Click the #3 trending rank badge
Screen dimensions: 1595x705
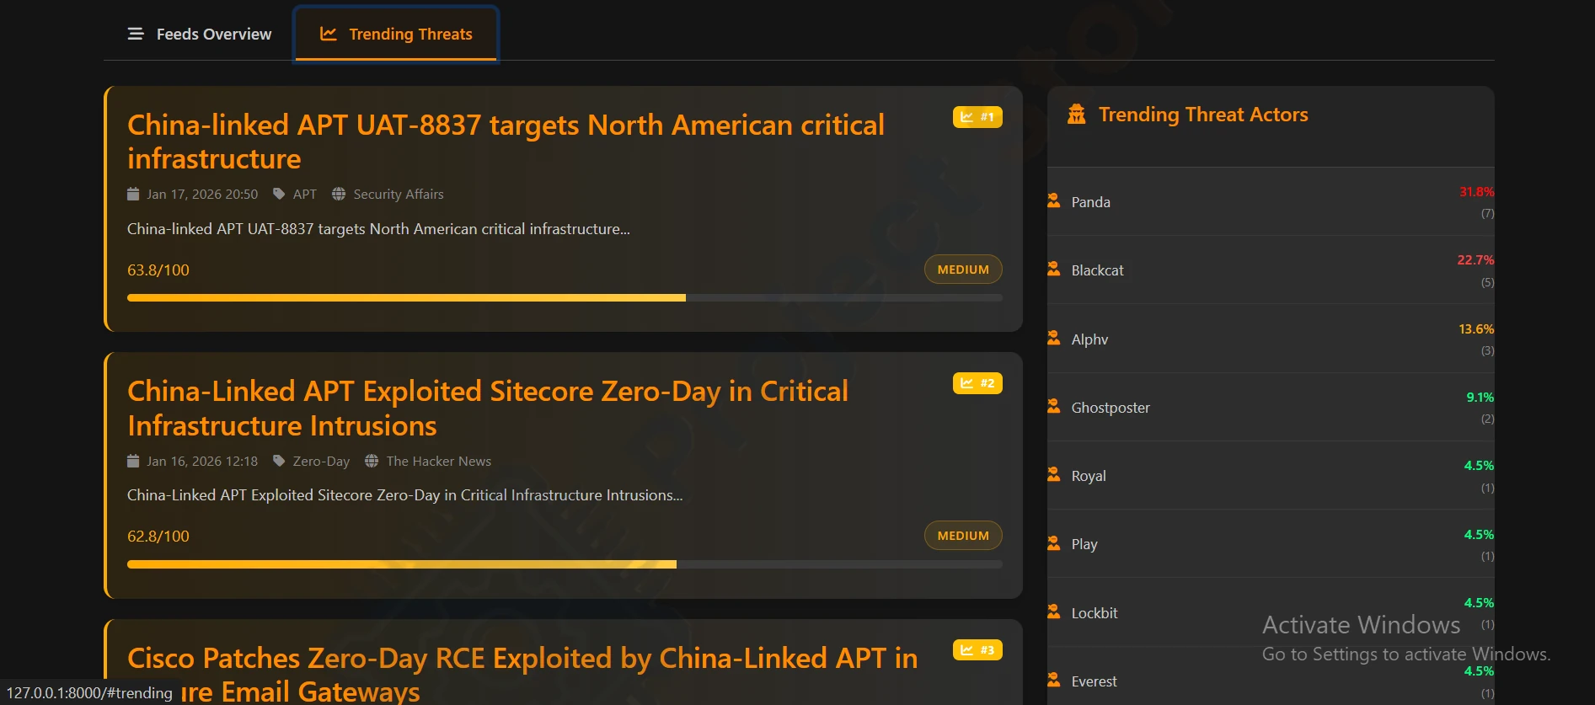click(977, 650)
